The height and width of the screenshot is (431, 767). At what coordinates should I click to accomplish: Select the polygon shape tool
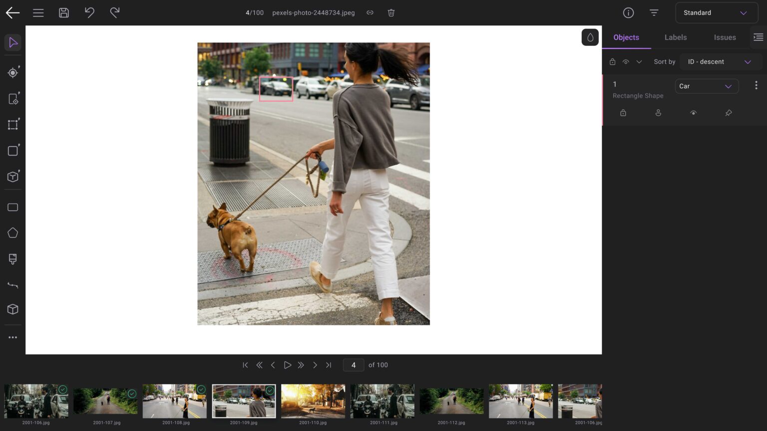(x=13, y=233)
